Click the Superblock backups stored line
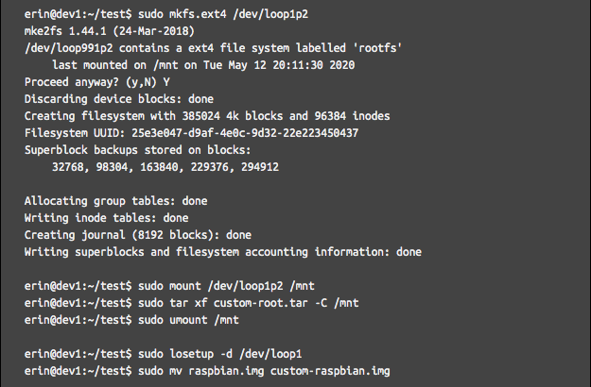The height and width of the screenshot is (387, 591). pyautogui.click(x=137, y=150)
